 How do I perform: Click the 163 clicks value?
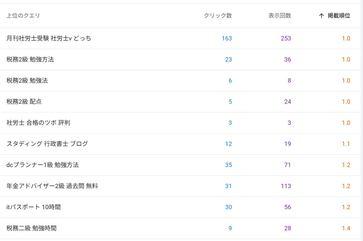(227, 38)
